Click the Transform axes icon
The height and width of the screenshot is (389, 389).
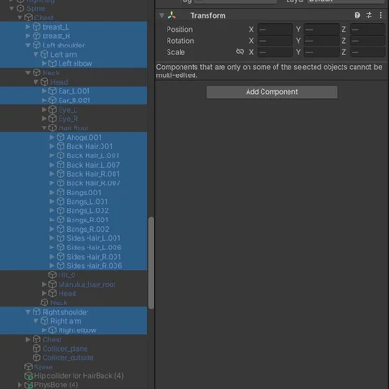(x=172, y=15)
